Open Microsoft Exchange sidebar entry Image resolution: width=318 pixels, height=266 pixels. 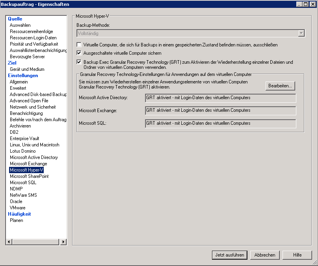(28, 163)
